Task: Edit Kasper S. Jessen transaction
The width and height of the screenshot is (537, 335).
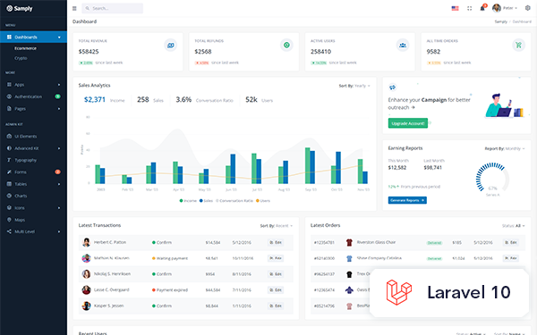Action: click(x=276, y=306)
